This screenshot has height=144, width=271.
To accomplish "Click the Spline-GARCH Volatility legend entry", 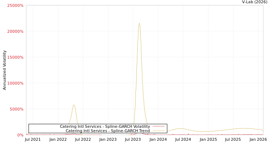I will click(105, 126).
